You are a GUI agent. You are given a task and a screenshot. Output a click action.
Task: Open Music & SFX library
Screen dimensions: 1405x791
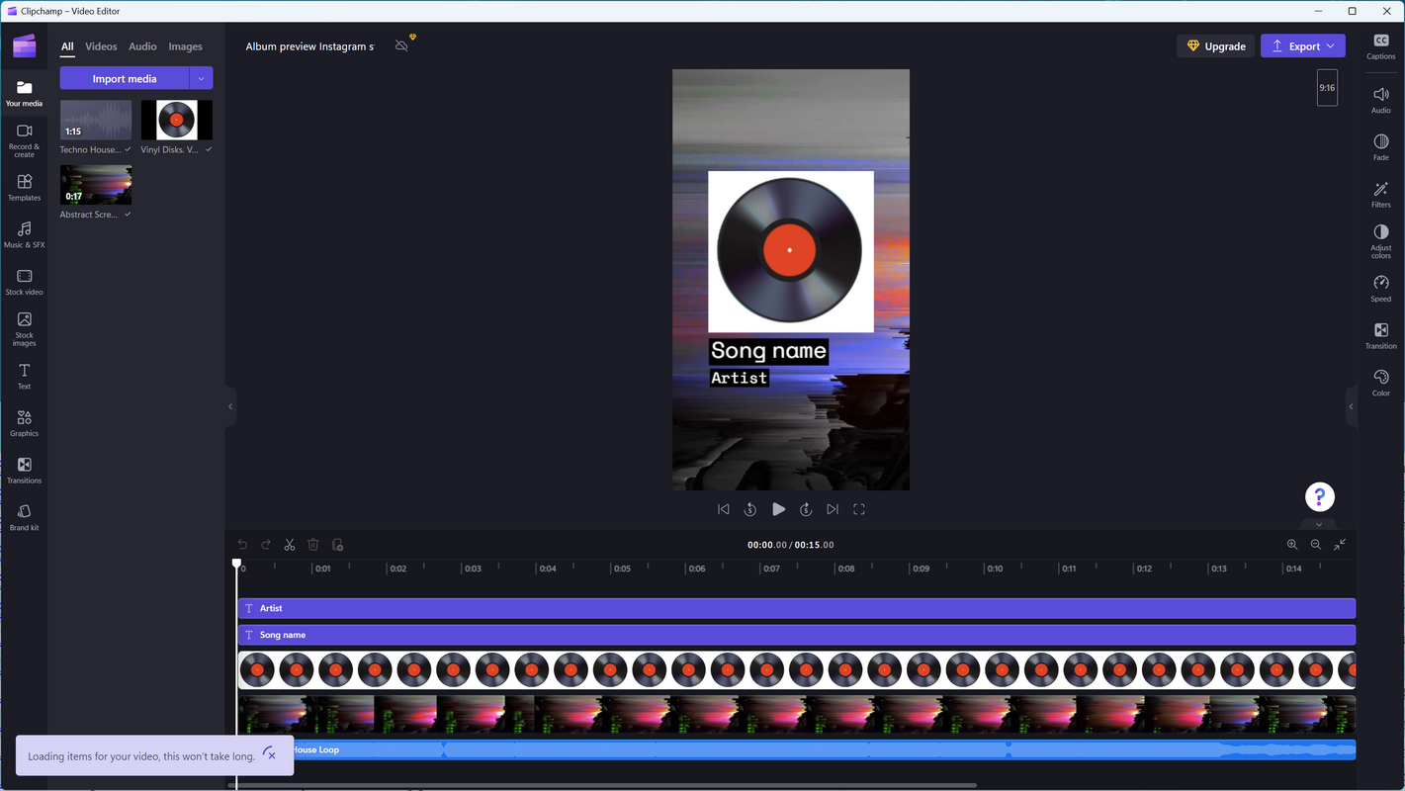coord(24,234)
